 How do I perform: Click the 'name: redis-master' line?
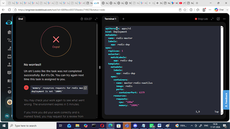click(120, 38)
